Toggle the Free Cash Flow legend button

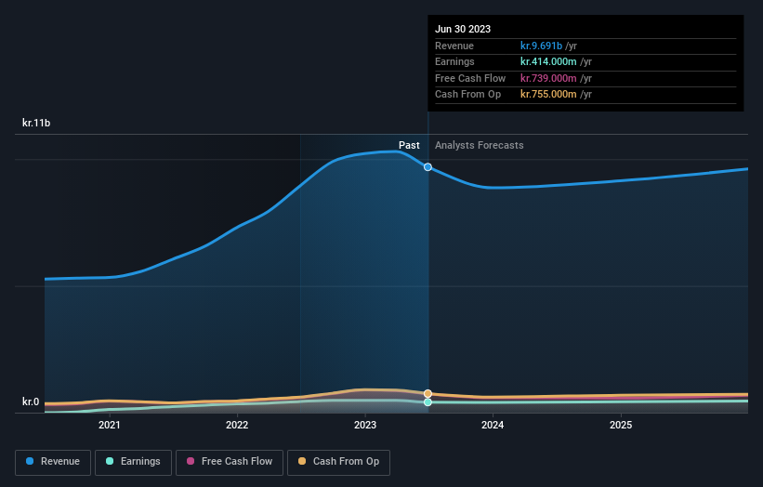[x=230, y=462]
